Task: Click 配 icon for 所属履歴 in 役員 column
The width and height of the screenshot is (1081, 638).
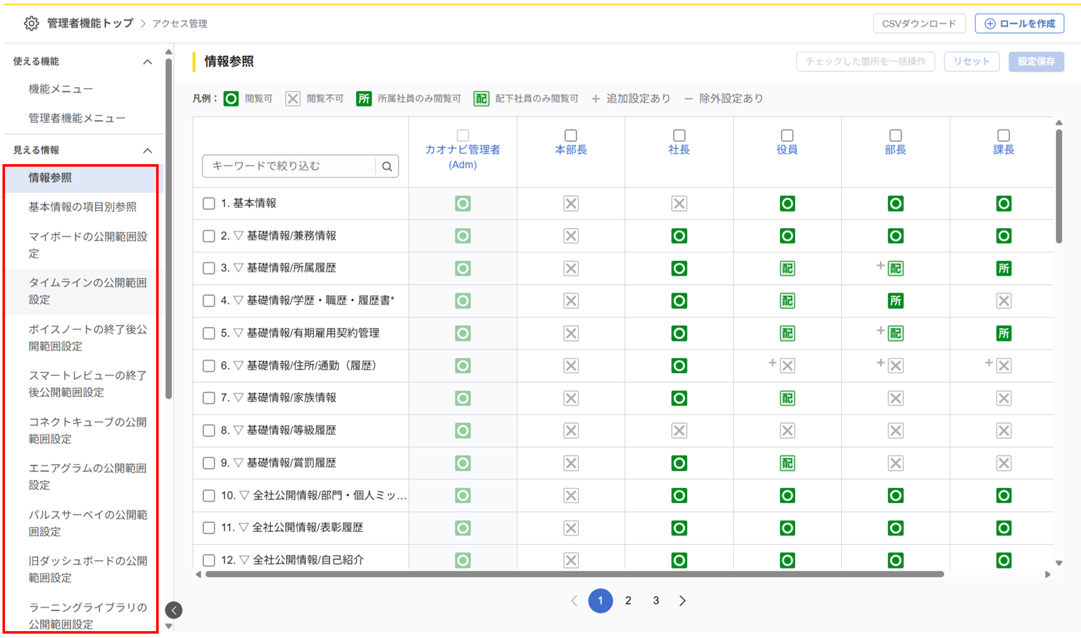Action: pos(787,268)
